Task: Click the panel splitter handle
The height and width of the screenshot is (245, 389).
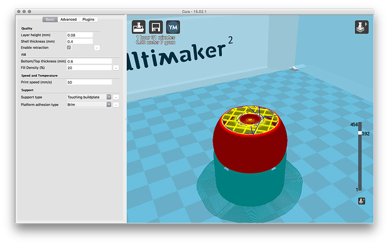Action: tap(125, 119)
